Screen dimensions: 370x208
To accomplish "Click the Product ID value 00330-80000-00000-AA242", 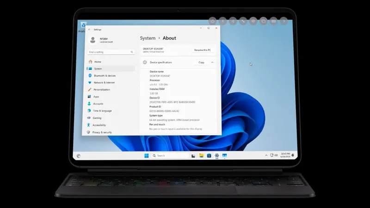I will (x=164, y=111).
